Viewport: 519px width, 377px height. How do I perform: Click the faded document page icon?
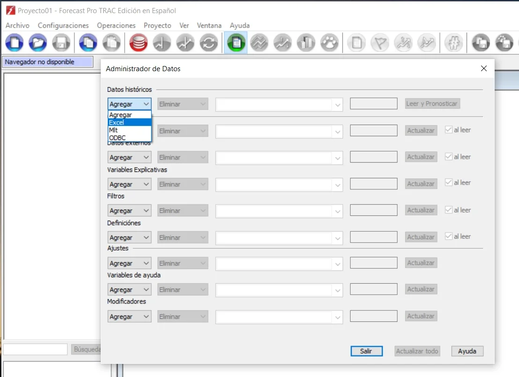point(356,43)
